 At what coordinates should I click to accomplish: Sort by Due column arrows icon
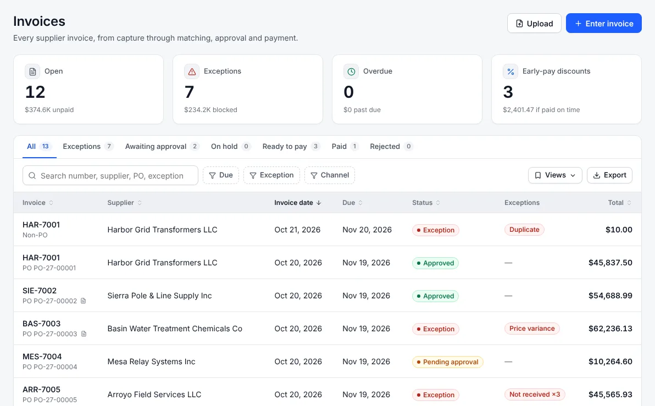coord(360,203)
